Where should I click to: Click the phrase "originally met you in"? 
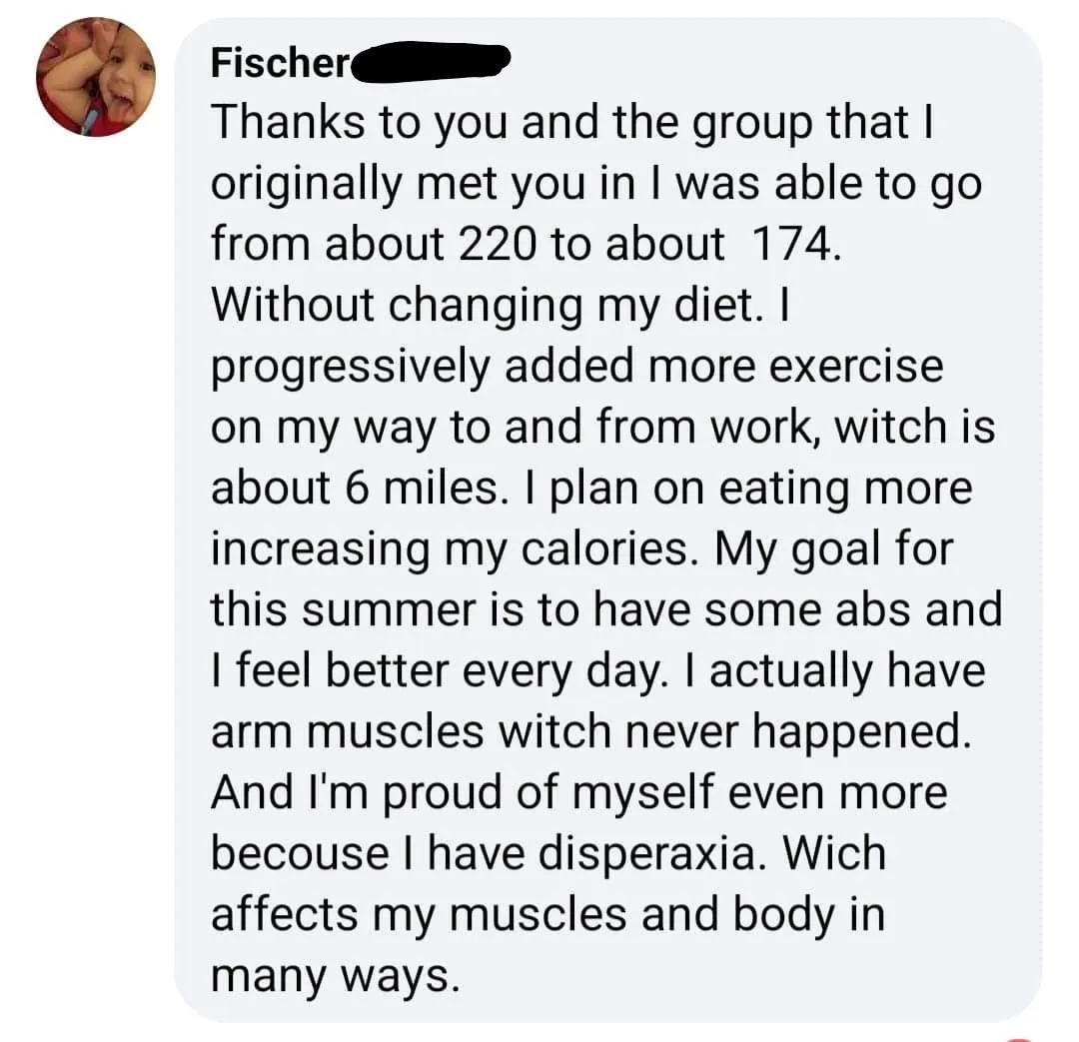coord(423,184)
